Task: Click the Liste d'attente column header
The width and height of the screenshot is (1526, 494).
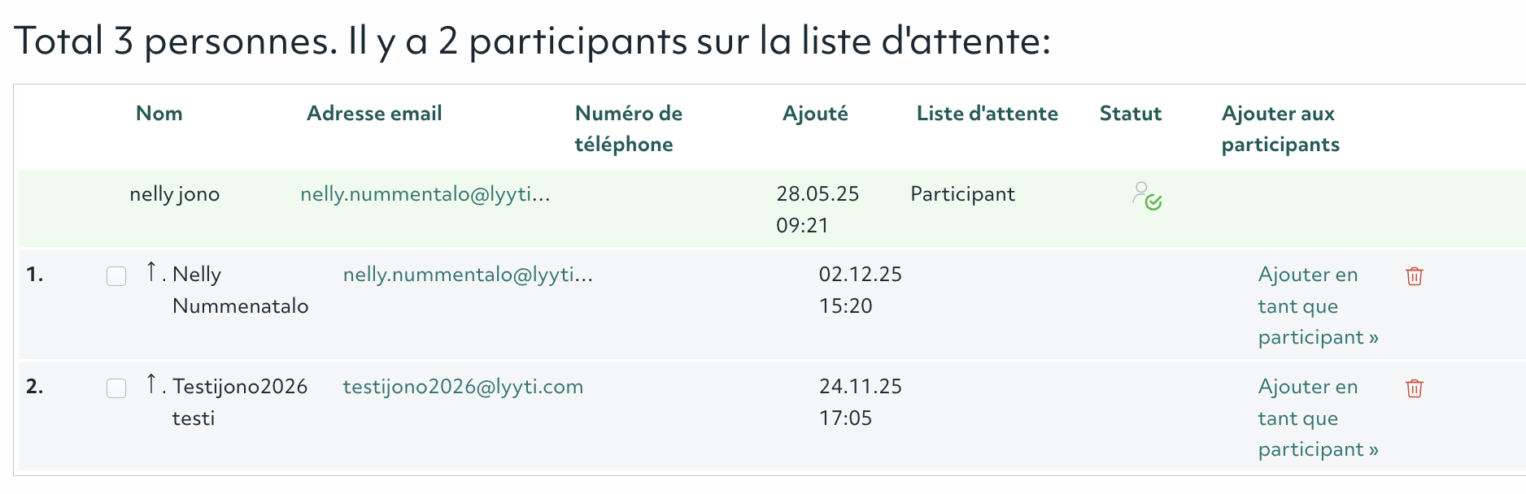Action: tap(987, 114)
